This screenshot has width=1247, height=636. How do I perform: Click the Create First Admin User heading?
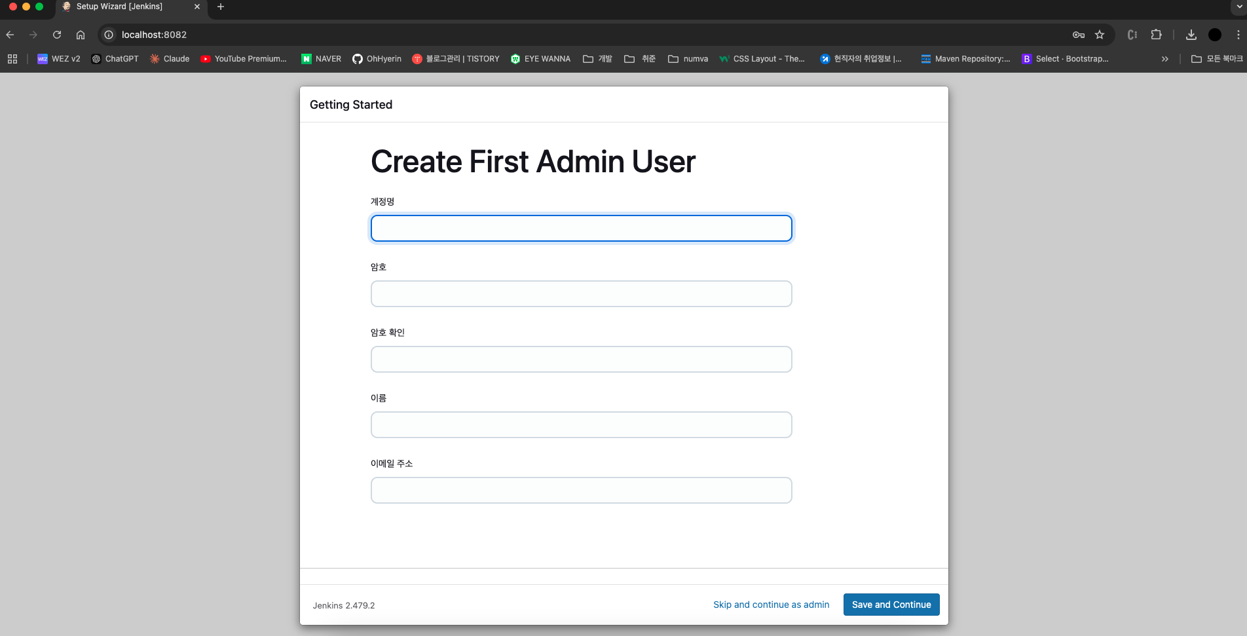click(533, 161)
